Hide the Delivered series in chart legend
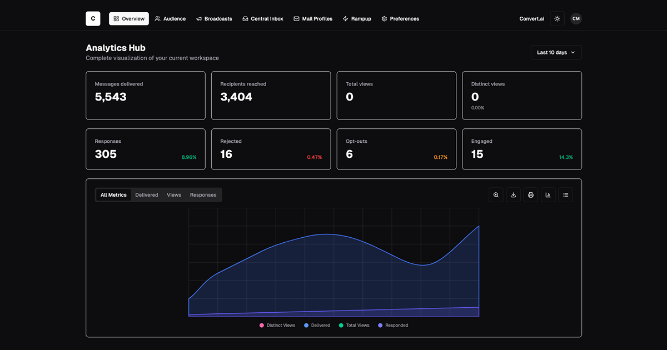The height and width of the screenshot is (350, 667). point(317,326)
